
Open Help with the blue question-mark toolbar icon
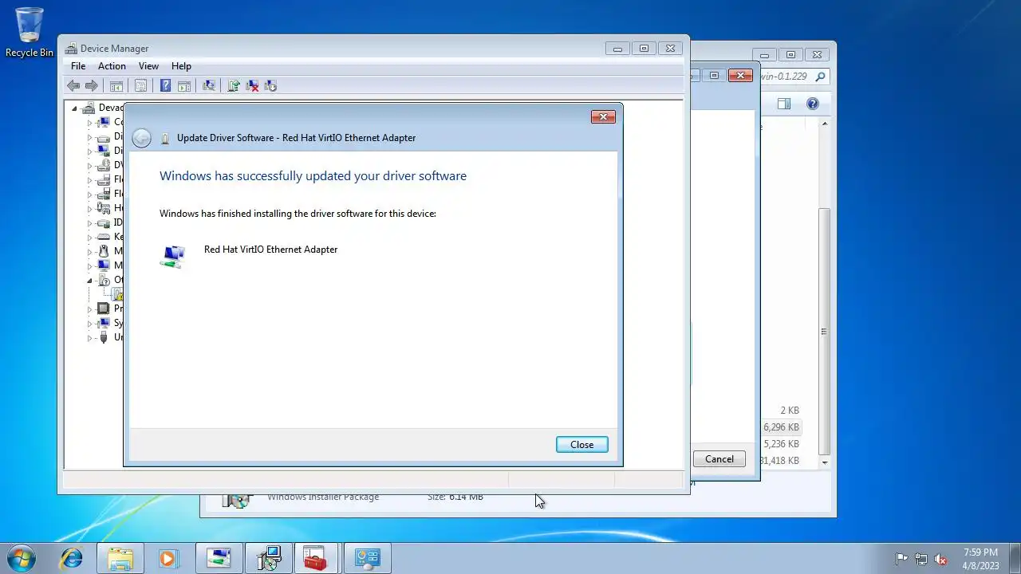(165, 86)
